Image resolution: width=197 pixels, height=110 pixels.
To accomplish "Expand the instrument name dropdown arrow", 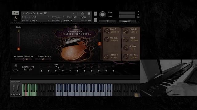I will click(23, 13).
